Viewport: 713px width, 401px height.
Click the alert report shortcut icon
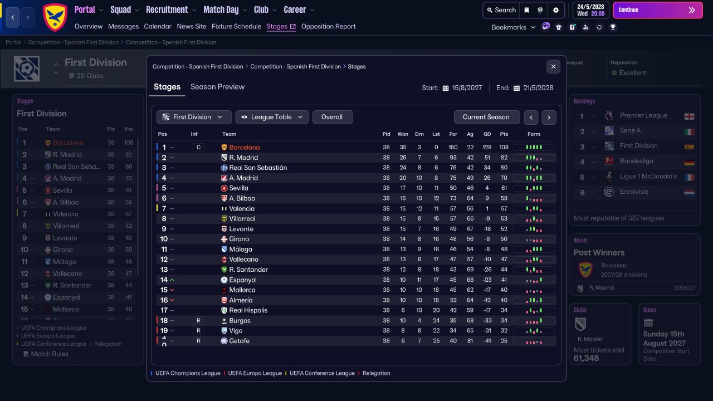coord(572,27)
